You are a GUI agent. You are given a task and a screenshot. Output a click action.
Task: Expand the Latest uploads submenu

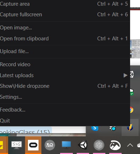(x=65, y=75)
